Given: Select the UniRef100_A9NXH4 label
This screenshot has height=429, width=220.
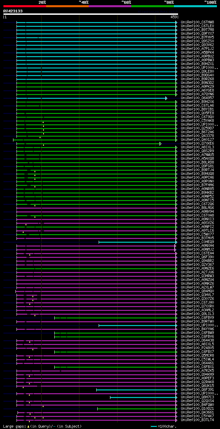Looking at the screenshot, I should pos(197,245).
